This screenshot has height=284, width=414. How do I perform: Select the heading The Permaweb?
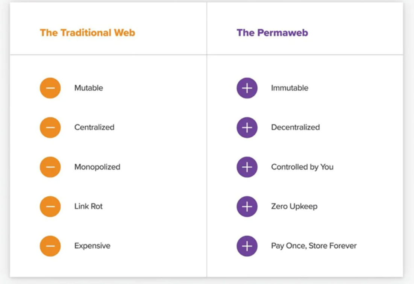click(272, 33)
